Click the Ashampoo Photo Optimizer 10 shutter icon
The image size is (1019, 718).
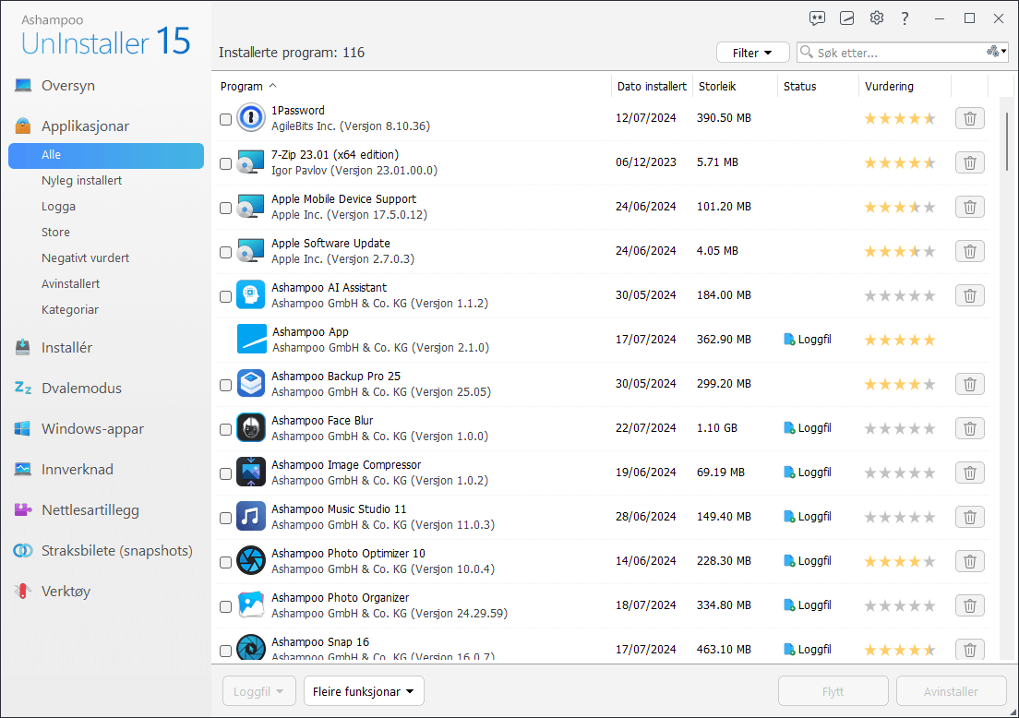[x=251, y=561]
